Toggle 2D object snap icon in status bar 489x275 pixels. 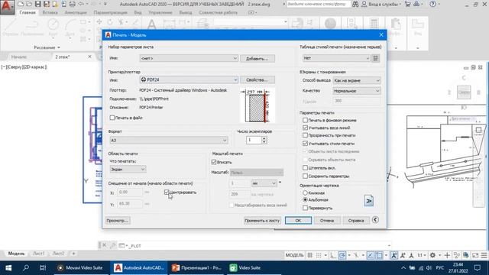pyautogui.click(x=379, y=255)
